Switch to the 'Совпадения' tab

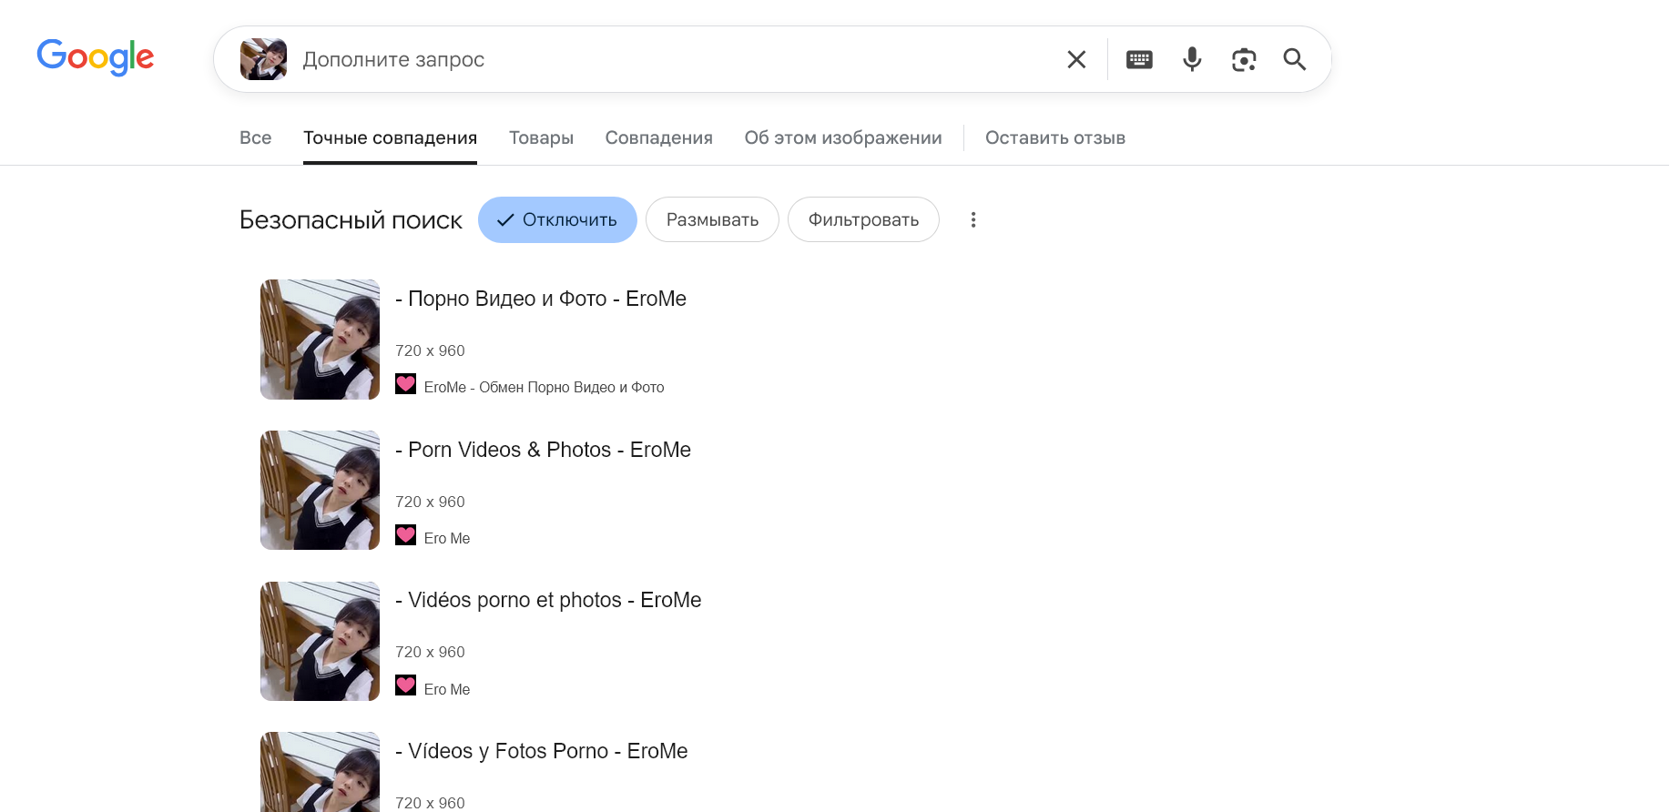(x=659, y=137)
